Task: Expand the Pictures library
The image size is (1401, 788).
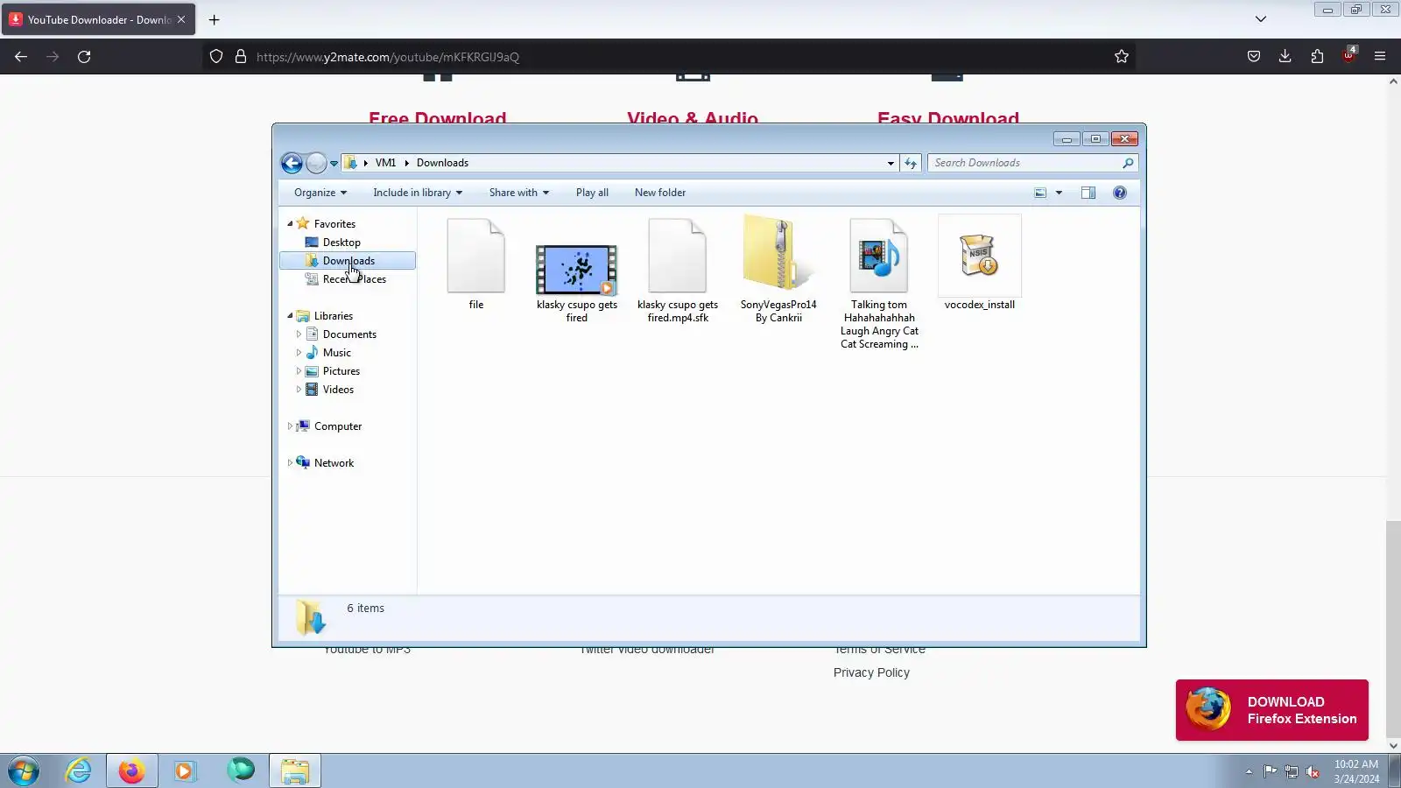Action: [x=299, y=371]
